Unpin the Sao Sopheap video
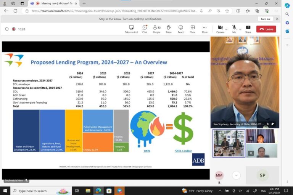 [272, 124]
